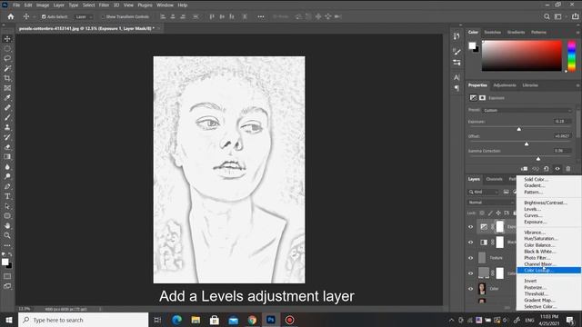Click the Home icon in options bar
Viewport: 582px width, 327px height.
(11, 16)
